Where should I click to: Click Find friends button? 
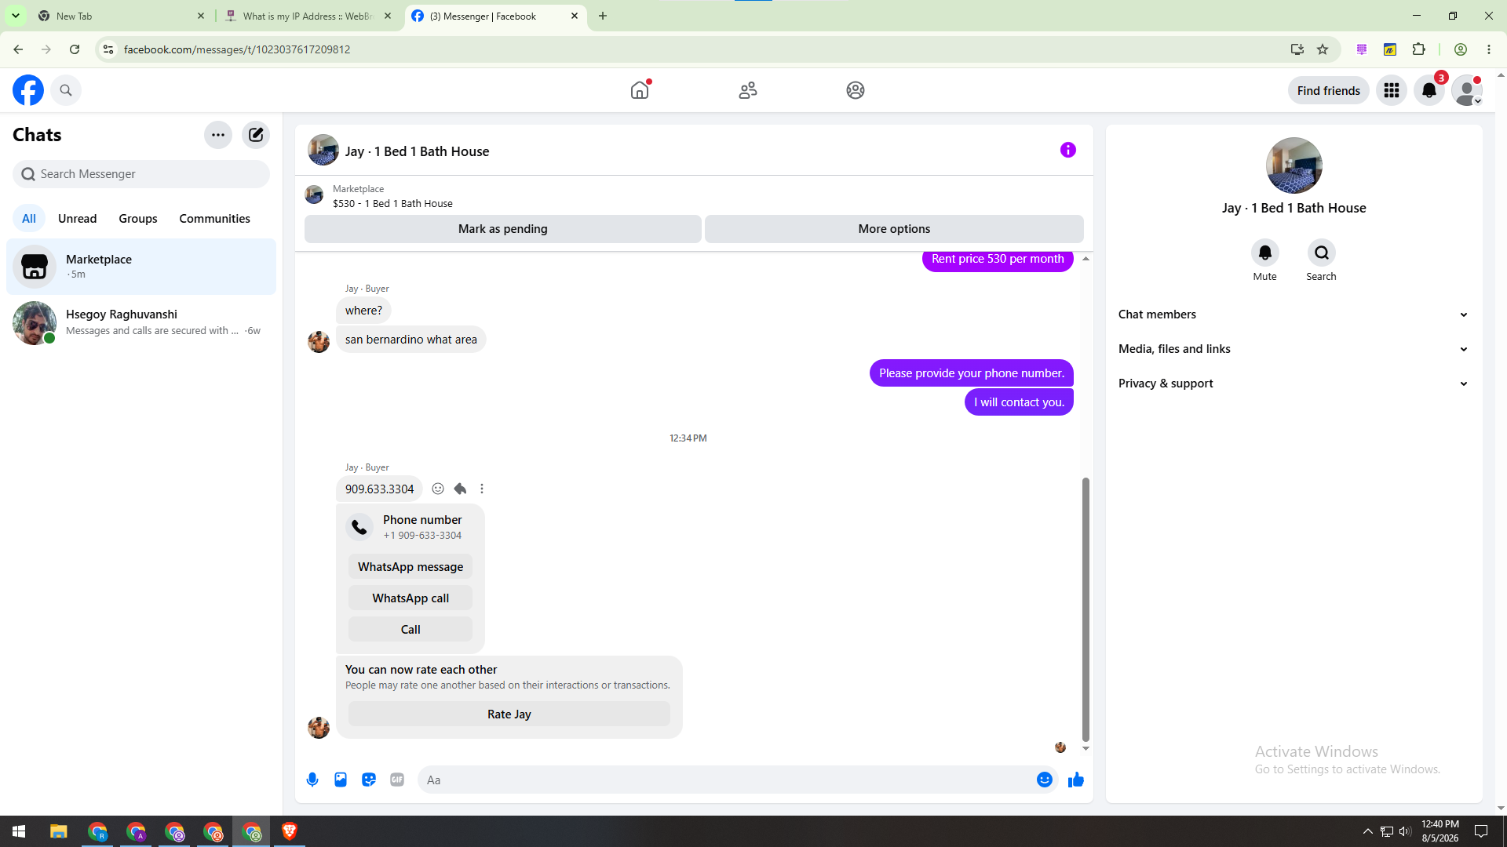pyautogui.click(x=1329, y=90)
